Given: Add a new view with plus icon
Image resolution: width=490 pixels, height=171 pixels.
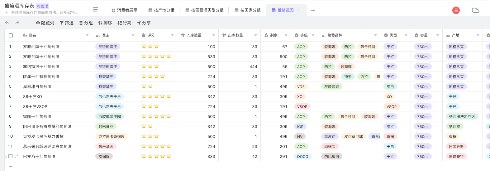Looking at the screenshot, I should [x=313, y=10].
